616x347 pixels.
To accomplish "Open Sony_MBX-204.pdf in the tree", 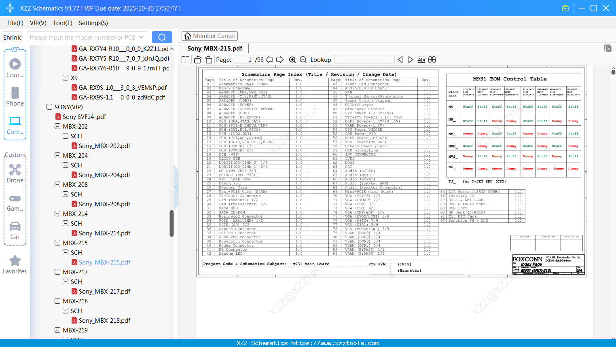I will [x=104, y=175].
